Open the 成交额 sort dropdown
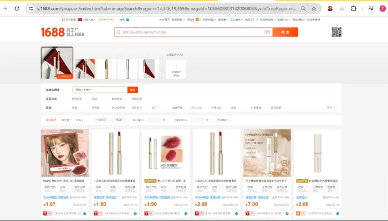The width and height of the screenshot is (388, 221). point(67,120)
